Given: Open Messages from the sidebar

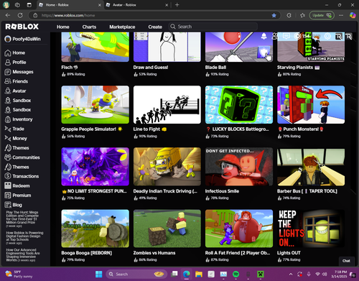Looking at the screenshot, I should [19, 72].
